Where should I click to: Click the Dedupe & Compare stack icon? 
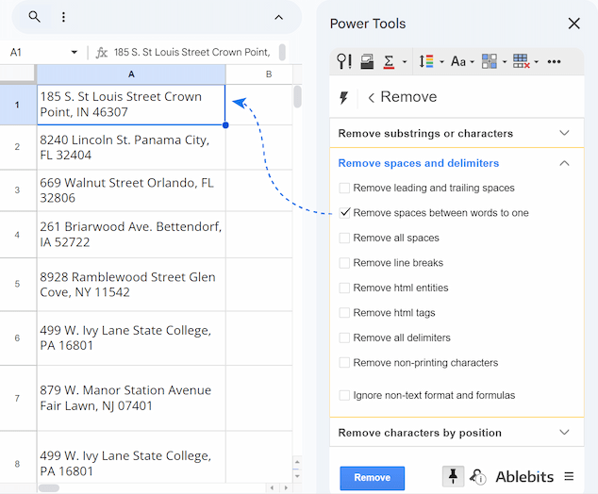click(x=367, y=61)
